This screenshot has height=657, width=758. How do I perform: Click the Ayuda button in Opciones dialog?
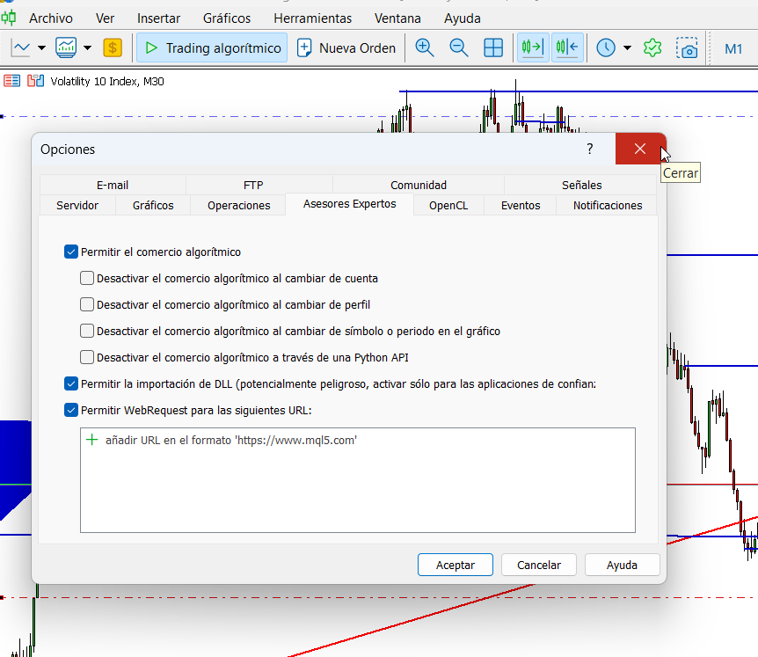click(x=623, y=565)
